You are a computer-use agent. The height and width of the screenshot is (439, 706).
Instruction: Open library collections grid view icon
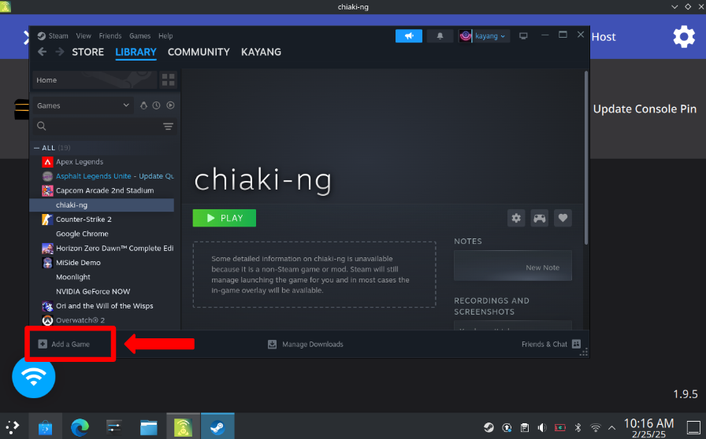(168, 80)
